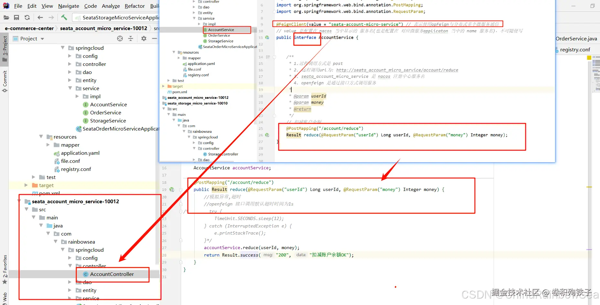600x305 pixels.
Task: Toggle the Web tool window button
Action: coord(5,298)
